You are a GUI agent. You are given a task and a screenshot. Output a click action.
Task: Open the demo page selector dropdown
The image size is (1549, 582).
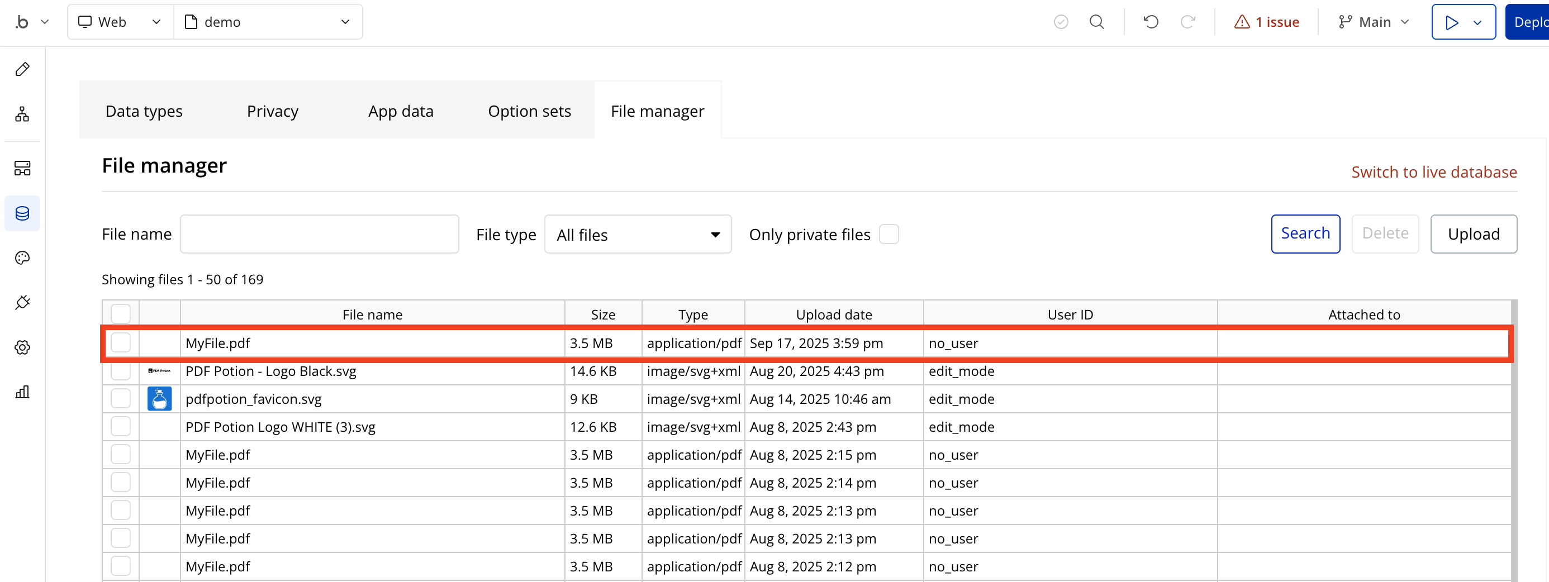click(268, 22)
